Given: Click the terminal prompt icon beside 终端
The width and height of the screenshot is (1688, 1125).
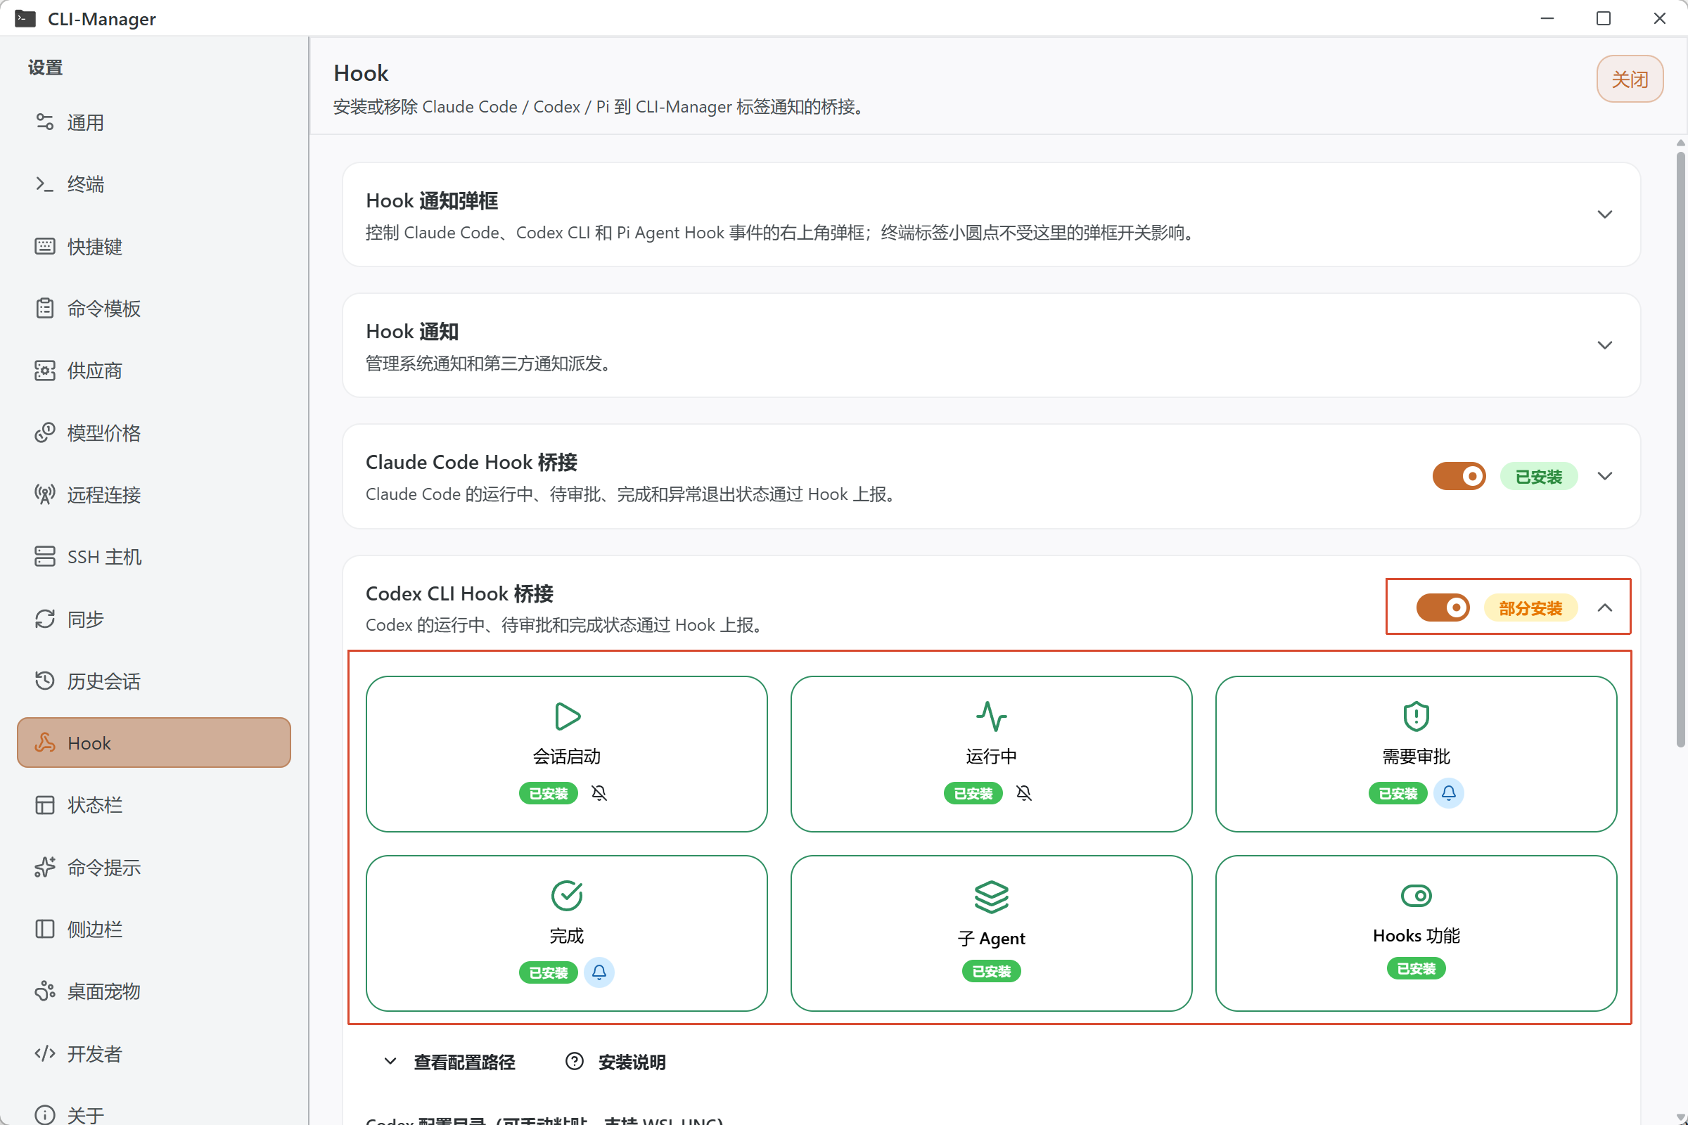Looking at the screenshot, I should click(x=44, y=184).
